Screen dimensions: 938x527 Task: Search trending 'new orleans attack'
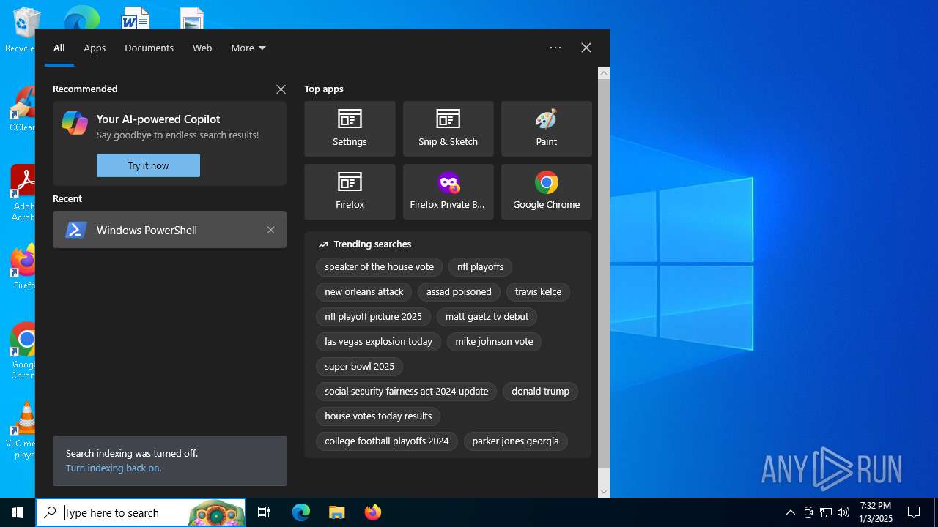[x=364, y=292]
